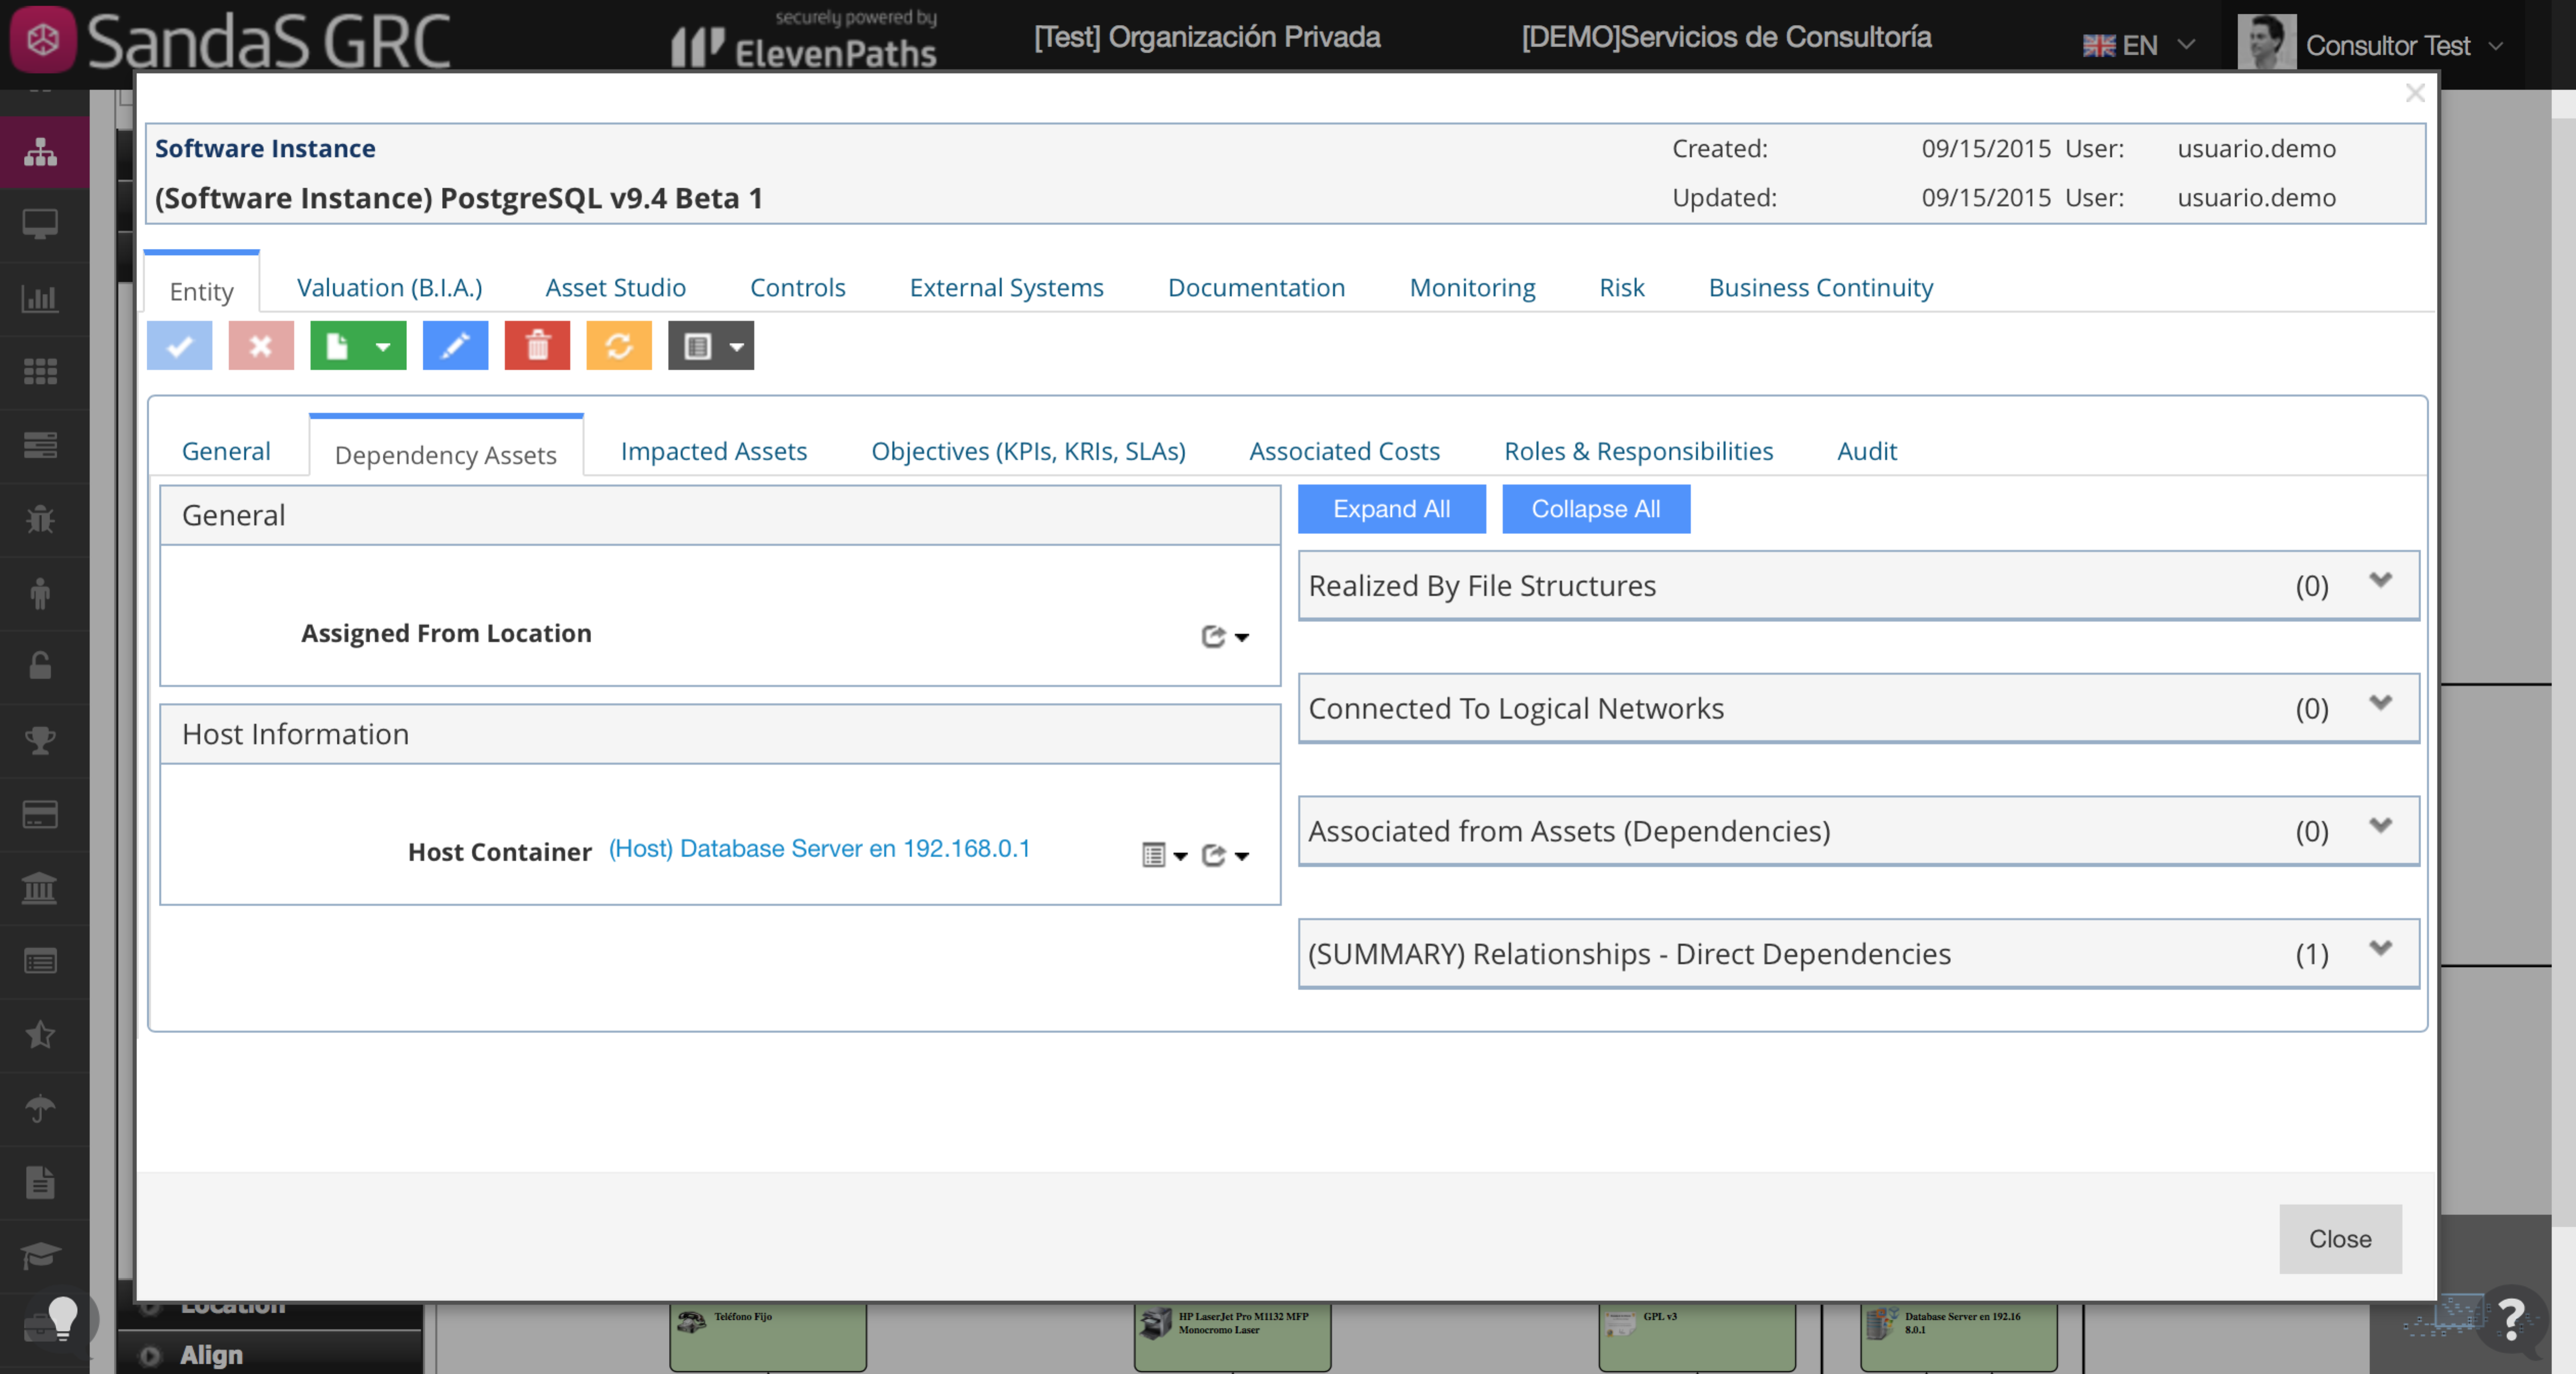This screenshot has height=1374, width=2576.
Task: Click the Database Server node thumbnail below
Action: [x=1957, y=1335]
